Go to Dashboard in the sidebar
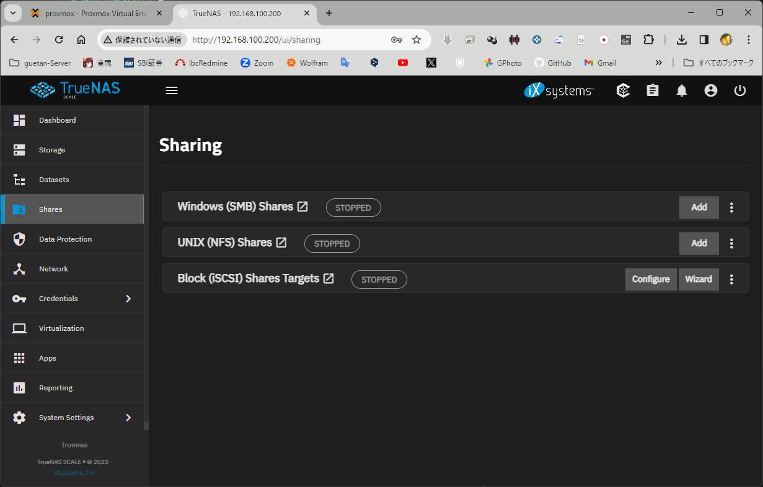 point(57,120)
